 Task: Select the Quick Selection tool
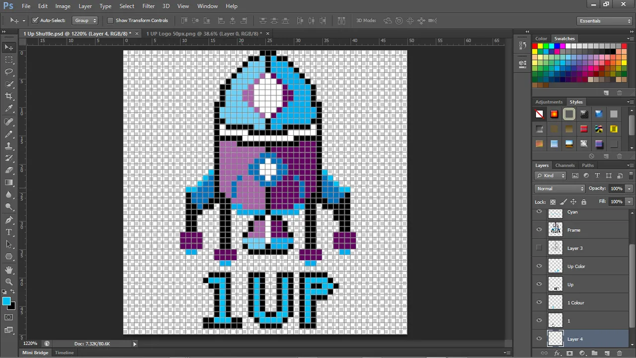tap(9, 84)
